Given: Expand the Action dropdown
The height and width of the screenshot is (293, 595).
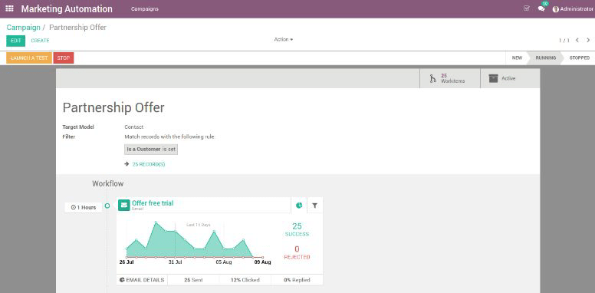Looking at the screenshot, I should tap(284, 39).
